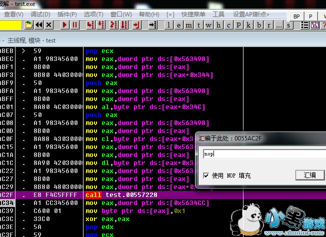Click the close program X toolbar icon
Screen dimensions: 326x237
(x=49, y=24)
